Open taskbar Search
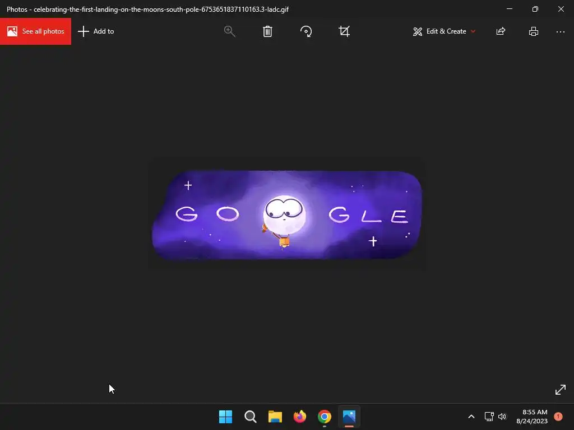The height and width of the screenshot is (430, 574). pyautogui.click(x=251, y=417)
